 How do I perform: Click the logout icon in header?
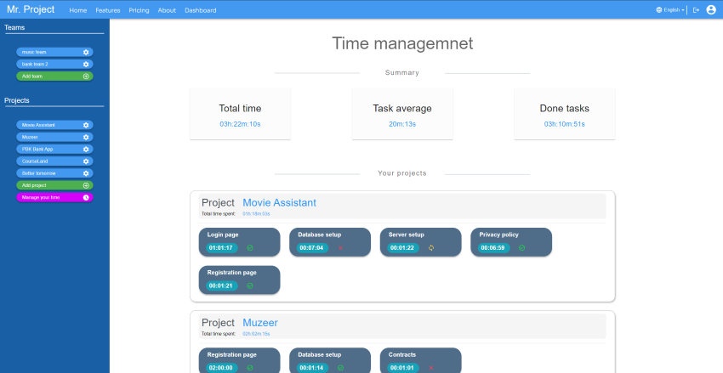coord(696,10)
